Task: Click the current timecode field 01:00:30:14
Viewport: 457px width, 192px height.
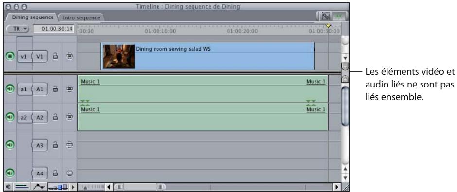Action: point(54,29)
